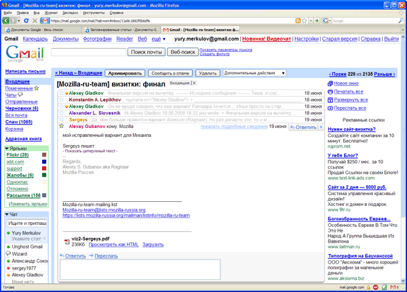
Task: Click the Gmail logo
Action: [25, 54]
